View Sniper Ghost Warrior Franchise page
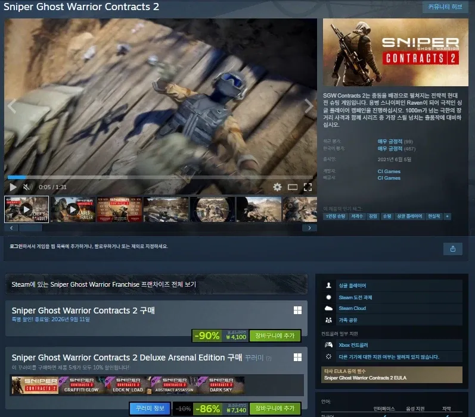 tap(156, 284)
